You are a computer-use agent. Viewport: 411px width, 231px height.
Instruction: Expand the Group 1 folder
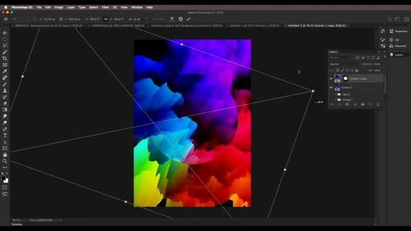[x=336, y=100]
